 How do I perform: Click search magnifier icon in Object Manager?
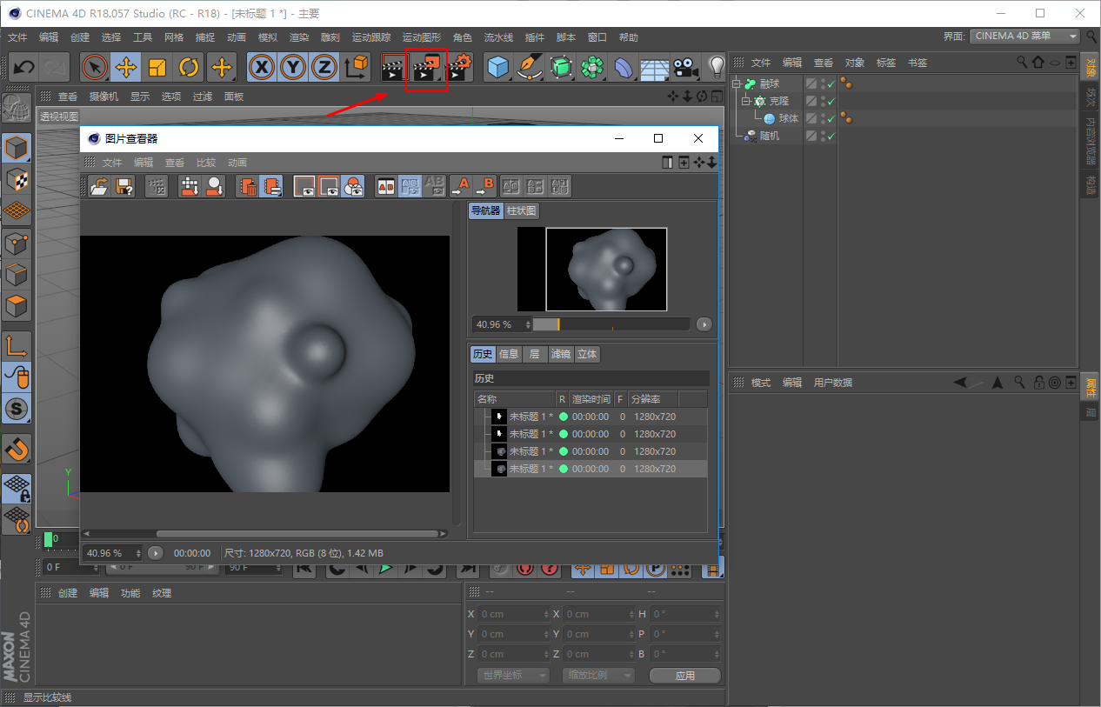pyautogui.click(x=1023, y=63)
